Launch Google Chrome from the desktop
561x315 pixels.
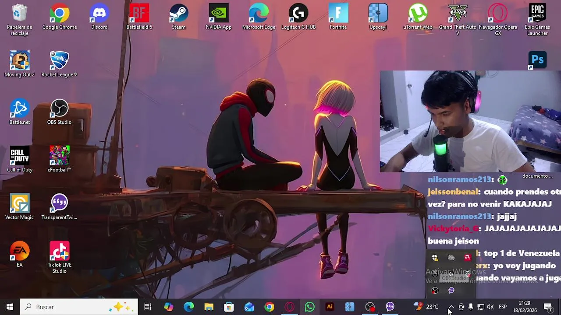point(59,17)
